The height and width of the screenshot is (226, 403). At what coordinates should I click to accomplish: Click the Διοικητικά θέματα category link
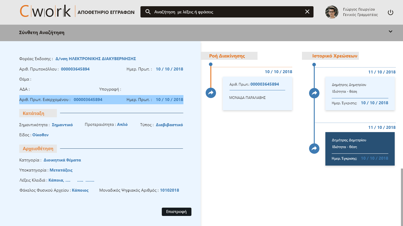(x=62, y=160)
